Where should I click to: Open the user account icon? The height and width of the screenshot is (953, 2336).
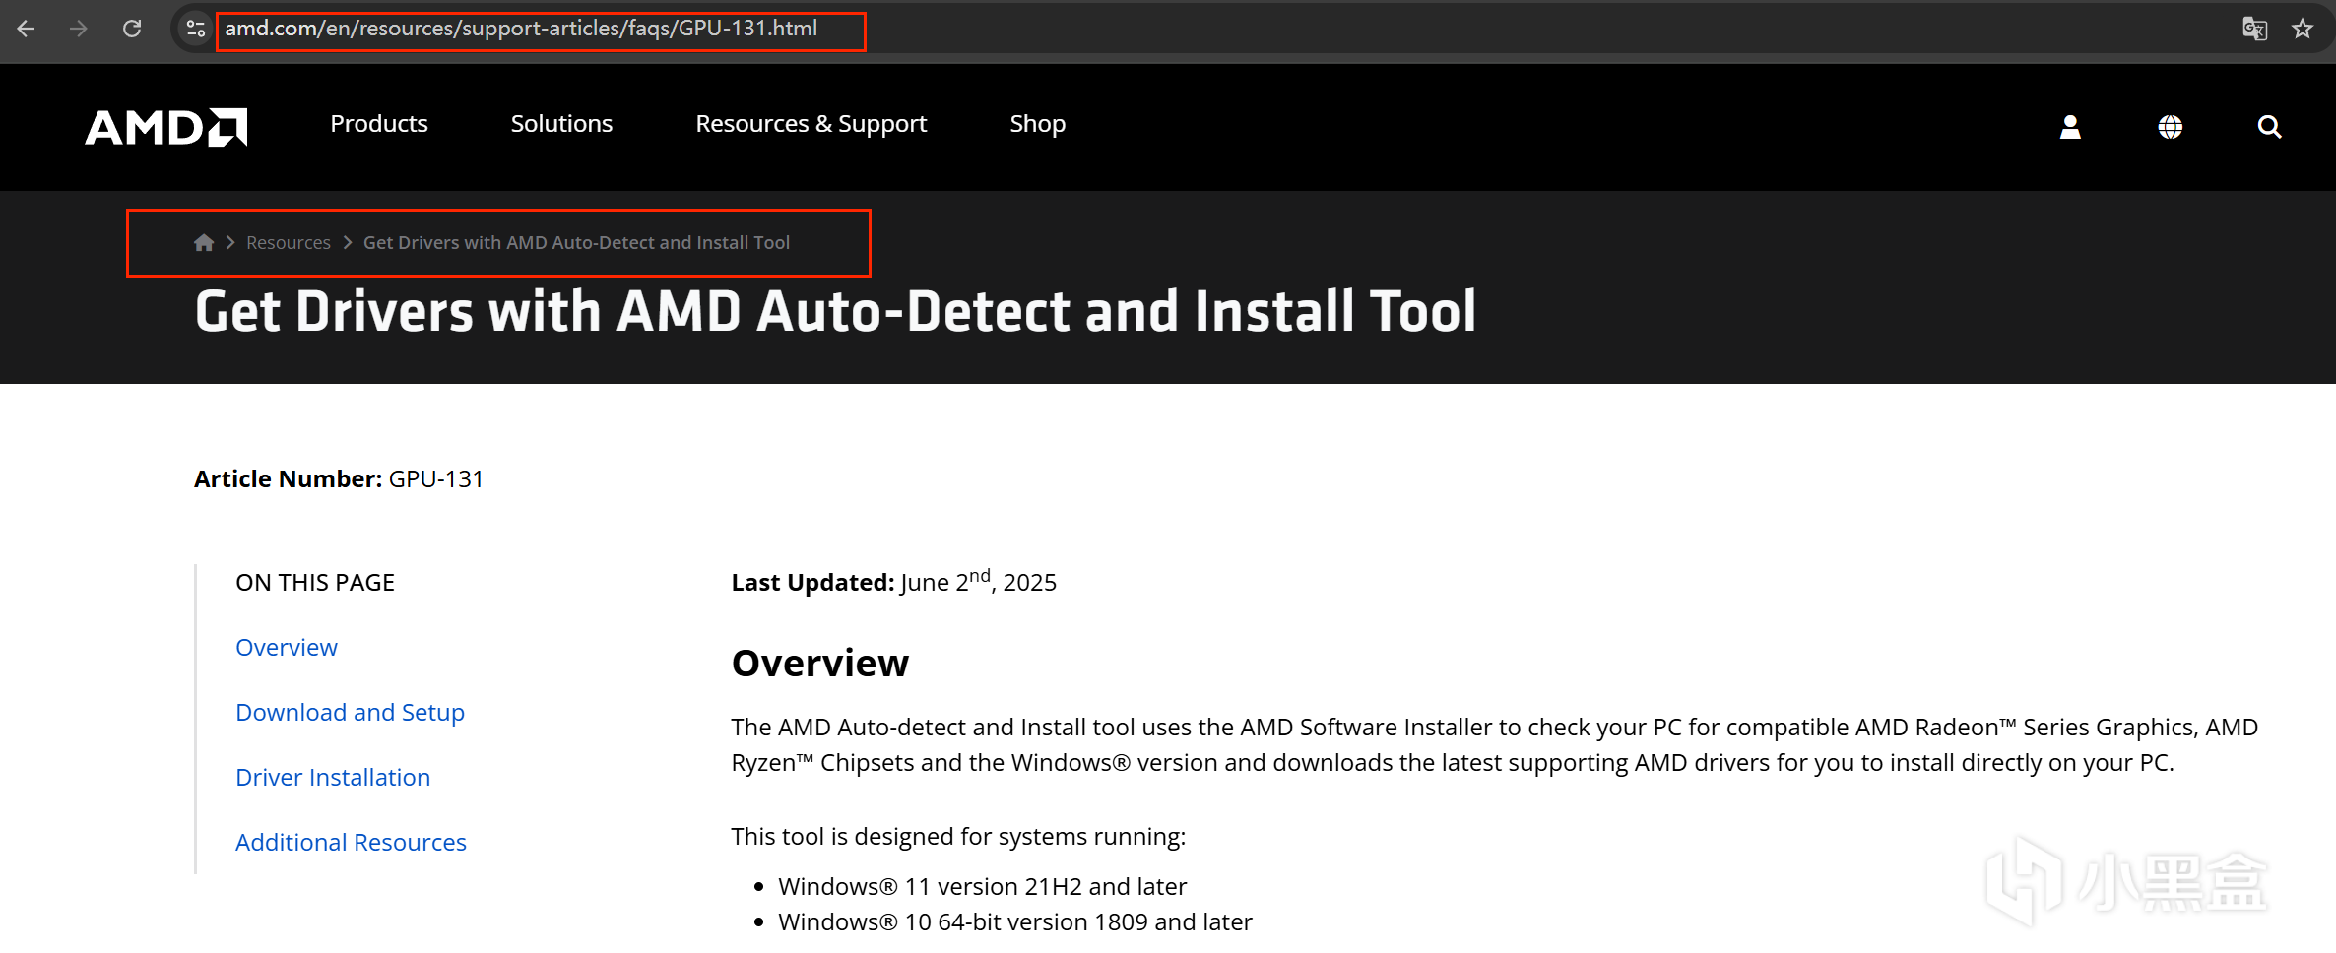(x=2070, y=127)
